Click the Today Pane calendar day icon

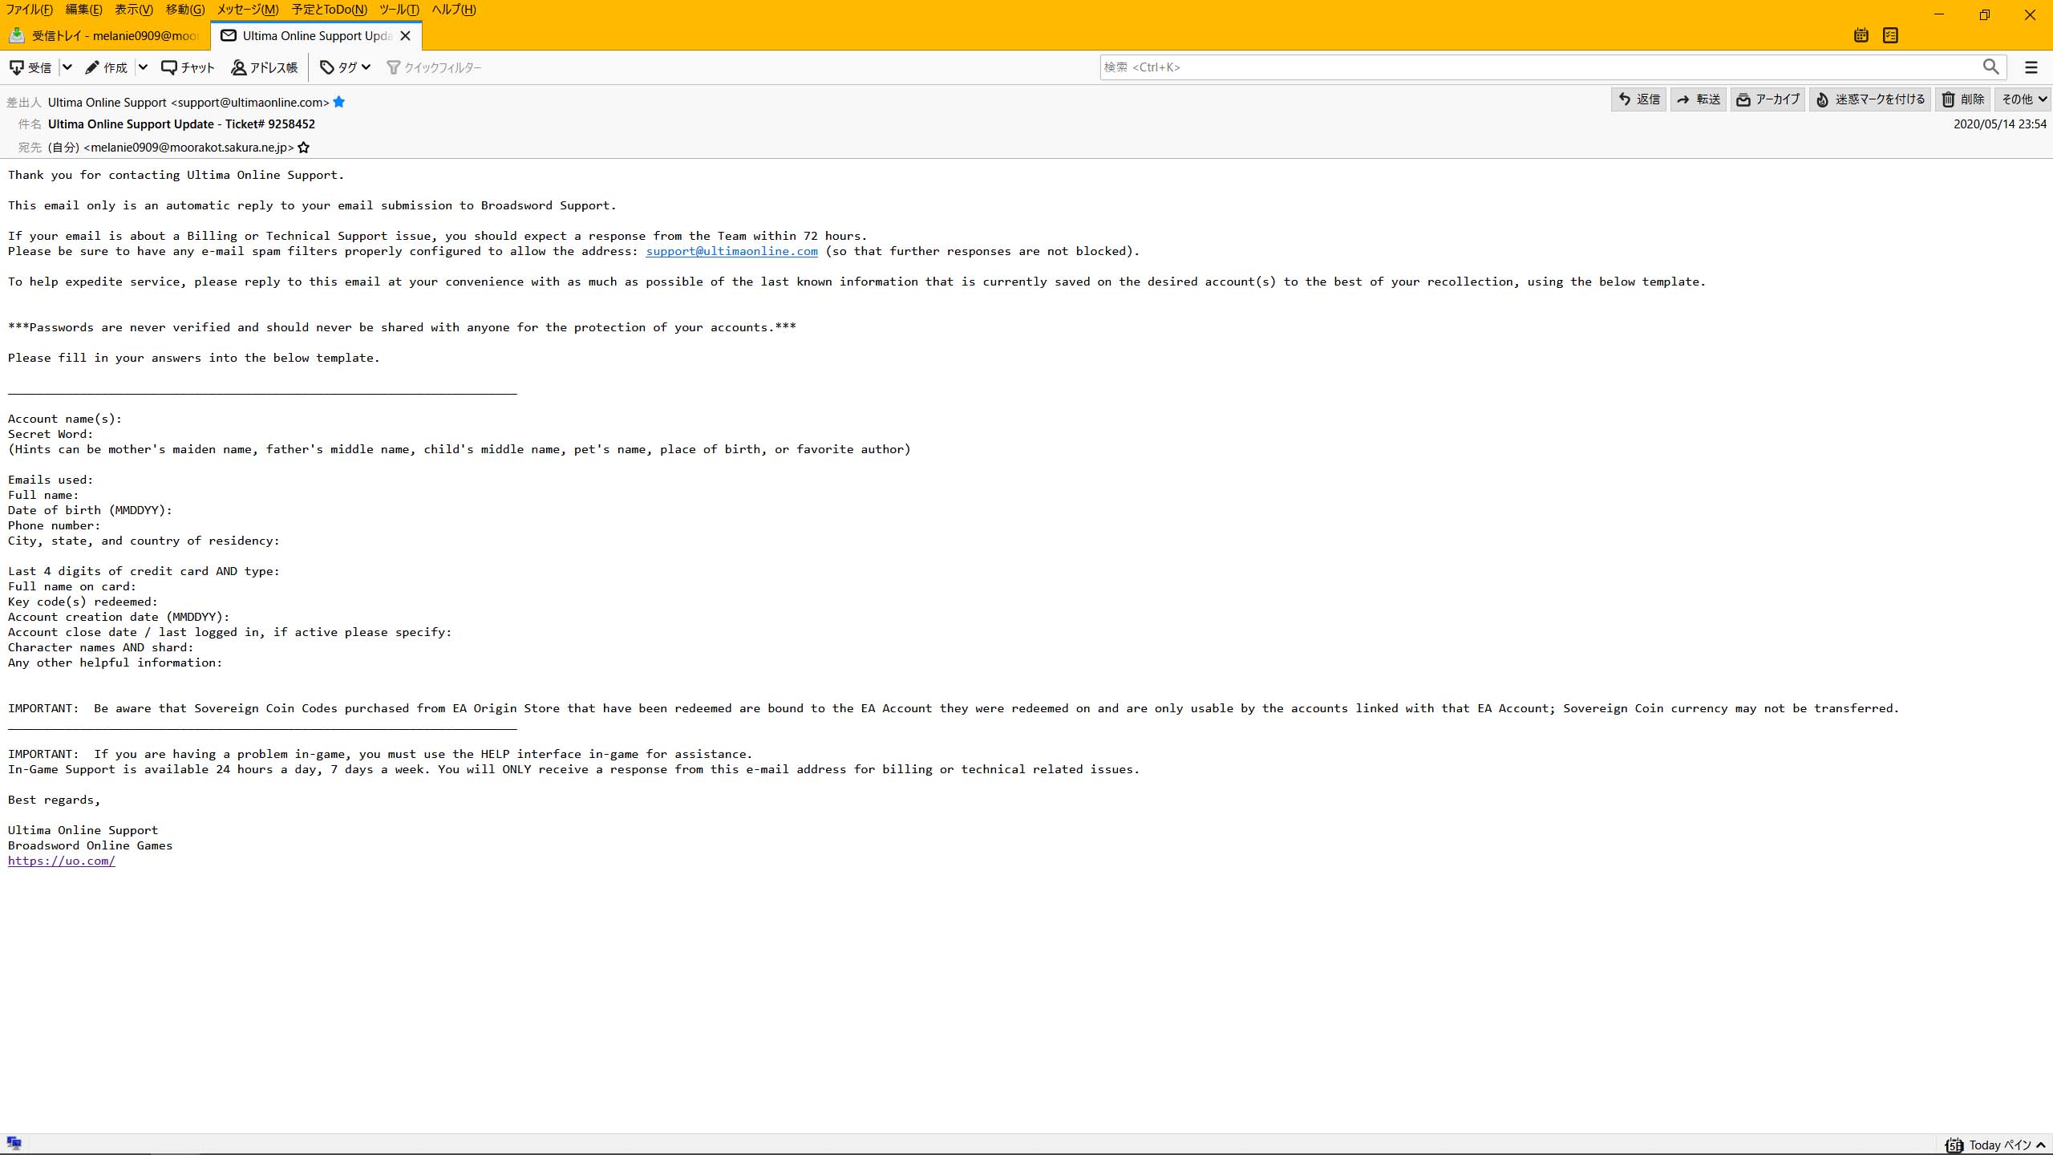[1954, 1145]
